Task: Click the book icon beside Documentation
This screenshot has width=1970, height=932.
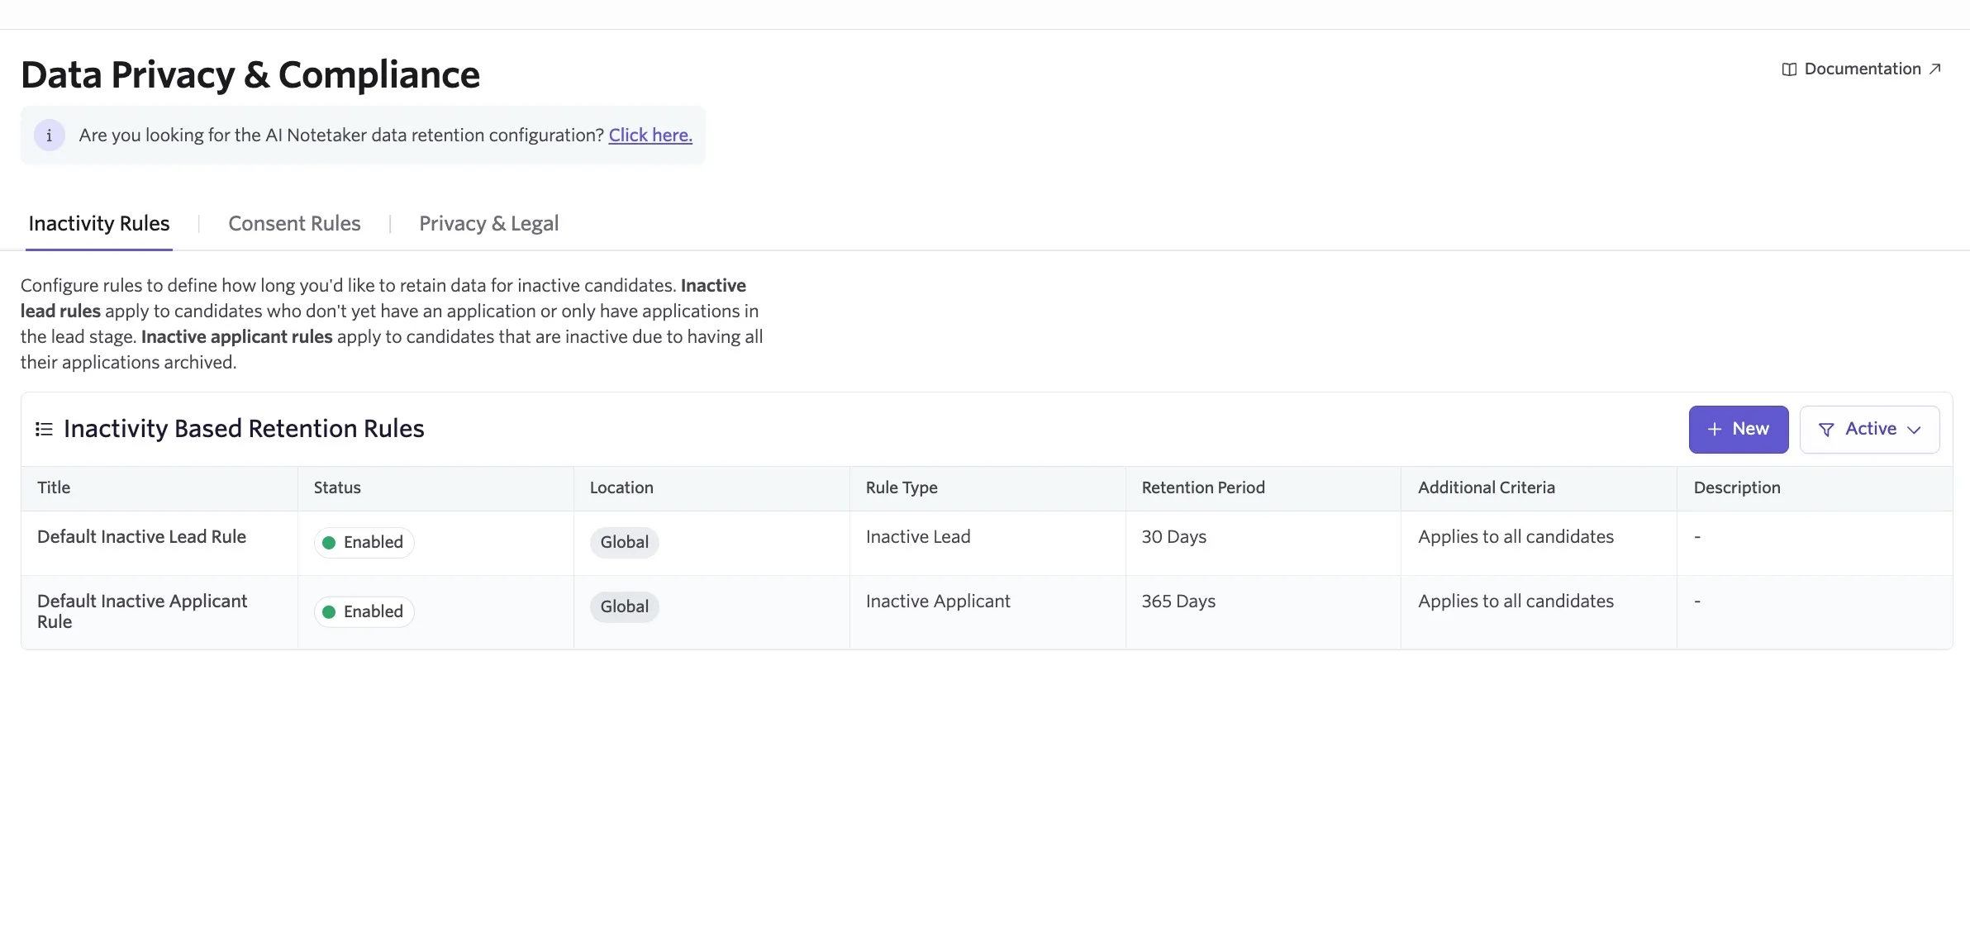Action: coord(1789,69)
